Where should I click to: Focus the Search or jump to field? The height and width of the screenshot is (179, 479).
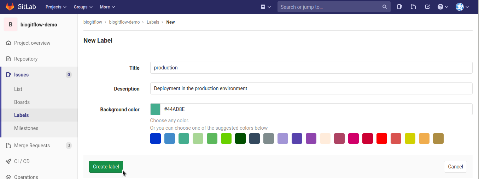pyautogui.click(x=334, y=7)
